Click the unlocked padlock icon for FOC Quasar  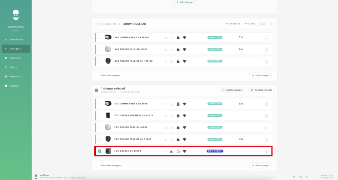point(178,151)
